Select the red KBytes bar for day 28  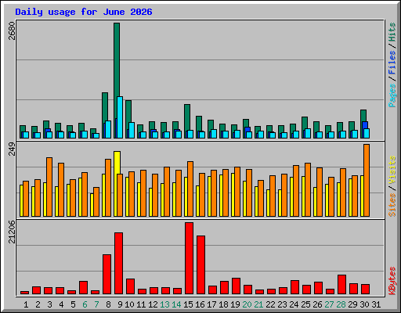341,285
